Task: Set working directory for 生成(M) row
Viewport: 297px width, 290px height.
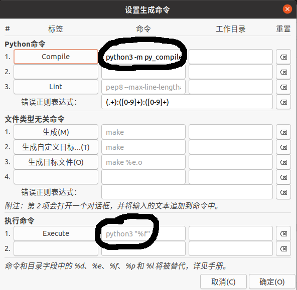Action: click(x=231, y=132)
